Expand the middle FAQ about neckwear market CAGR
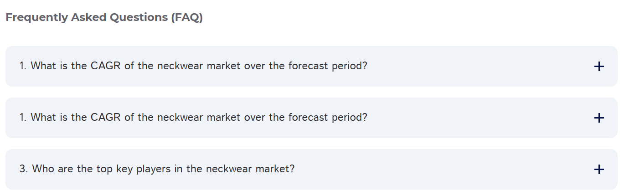The width and height of the screenshot is (624, 196). tap(193, 118)
